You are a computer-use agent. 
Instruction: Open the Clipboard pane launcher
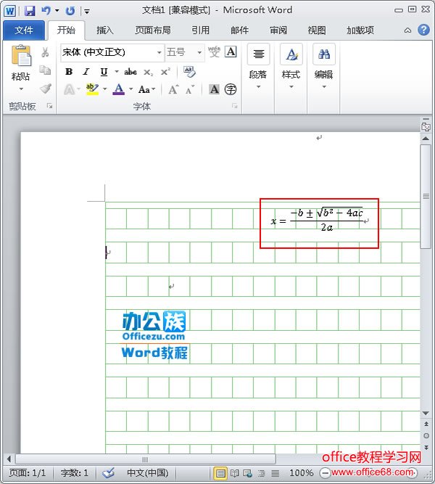pos(49,106)
